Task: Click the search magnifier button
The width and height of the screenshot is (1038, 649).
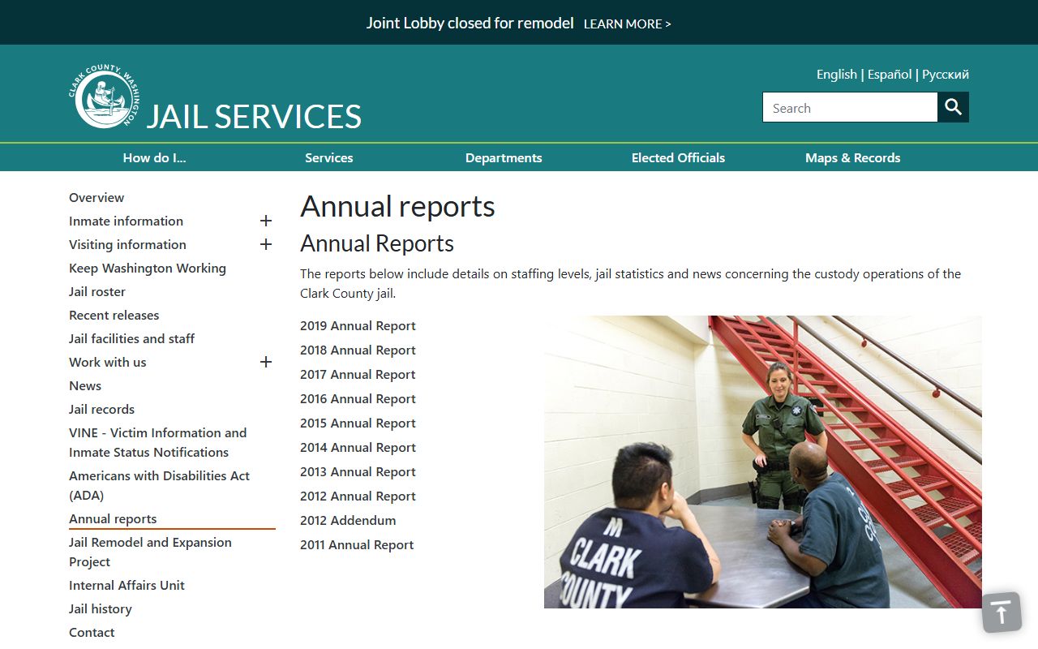Action: 953,107
